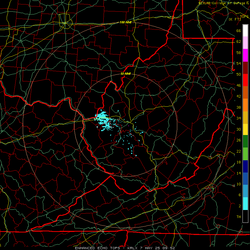Click the legend value "22"

pos(239,151)
